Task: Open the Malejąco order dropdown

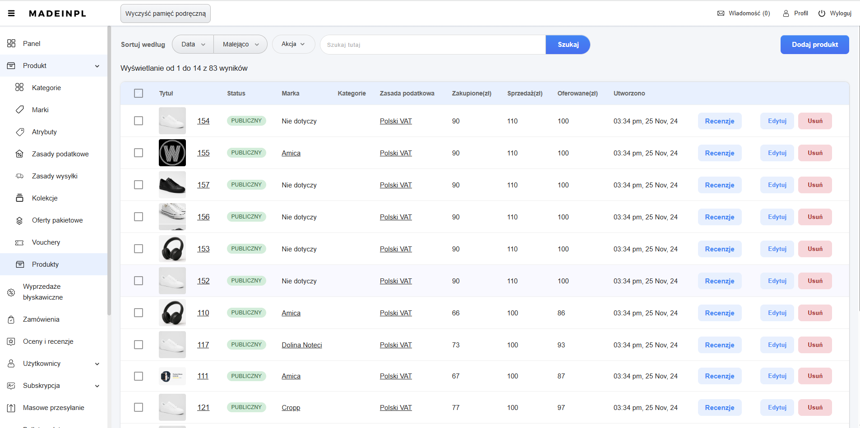Action: pos(240,44)
